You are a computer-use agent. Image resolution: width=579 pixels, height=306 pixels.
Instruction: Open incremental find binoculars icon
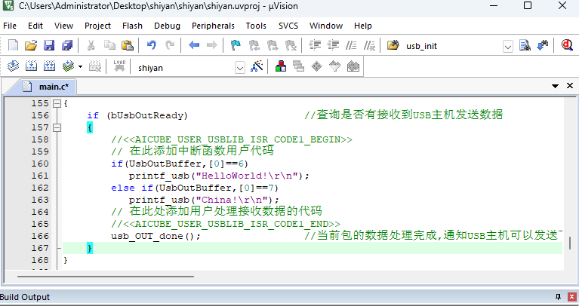pyautogui.click(x=542, y=45)
